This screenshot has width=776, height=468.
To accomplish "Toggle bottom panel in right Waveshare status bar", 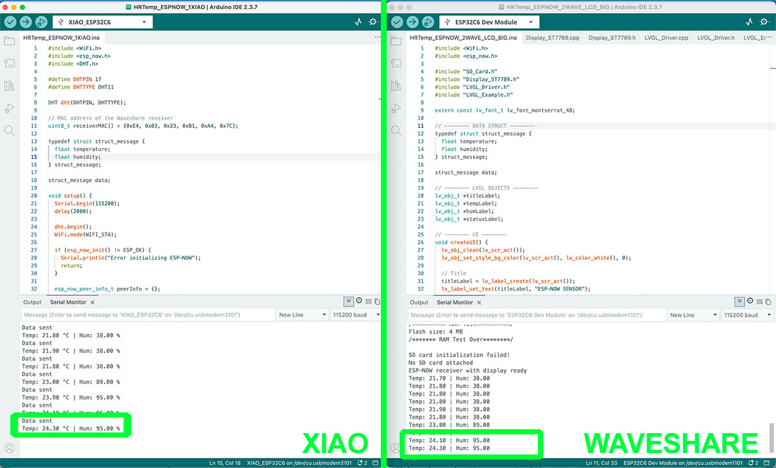I will tap(766, 463).
